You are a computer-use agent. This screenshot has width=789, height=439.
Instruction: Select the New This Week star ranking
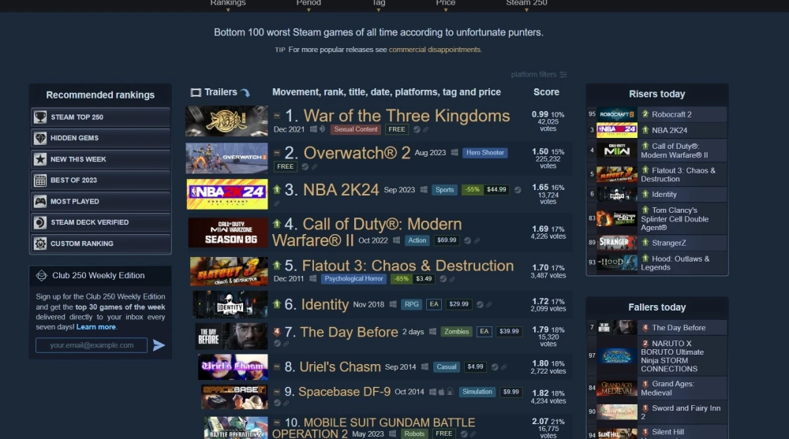pos(100,159)
